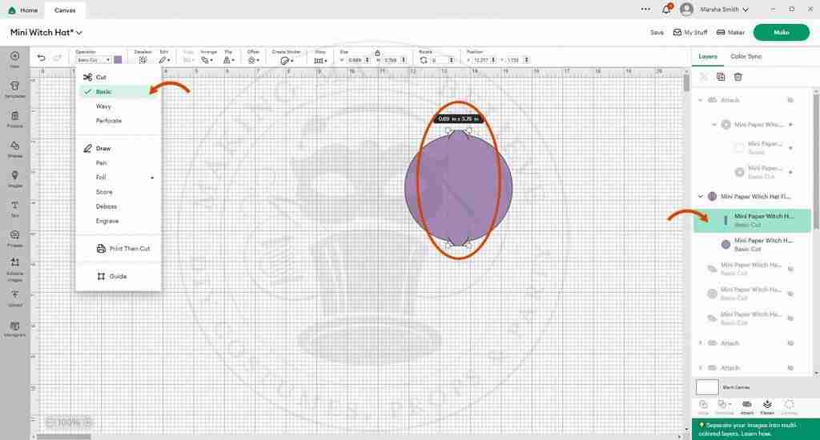Click Save in the top bar
Viewport: 820px width, 440px height.
pyautogui.click(x=657, y=32)
